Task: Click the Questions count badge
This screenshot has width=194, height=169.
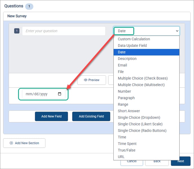Action: (x=29, y=6)
